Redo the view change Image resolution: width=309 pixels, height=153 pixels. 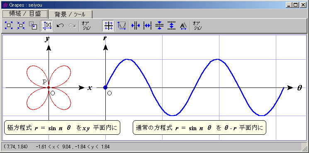(x=72, y=26)
